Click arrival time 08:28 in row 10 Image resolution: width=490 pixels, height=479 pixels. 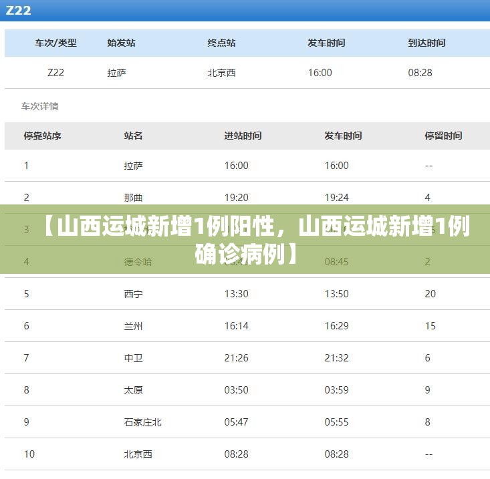click(x=236, y=454)
